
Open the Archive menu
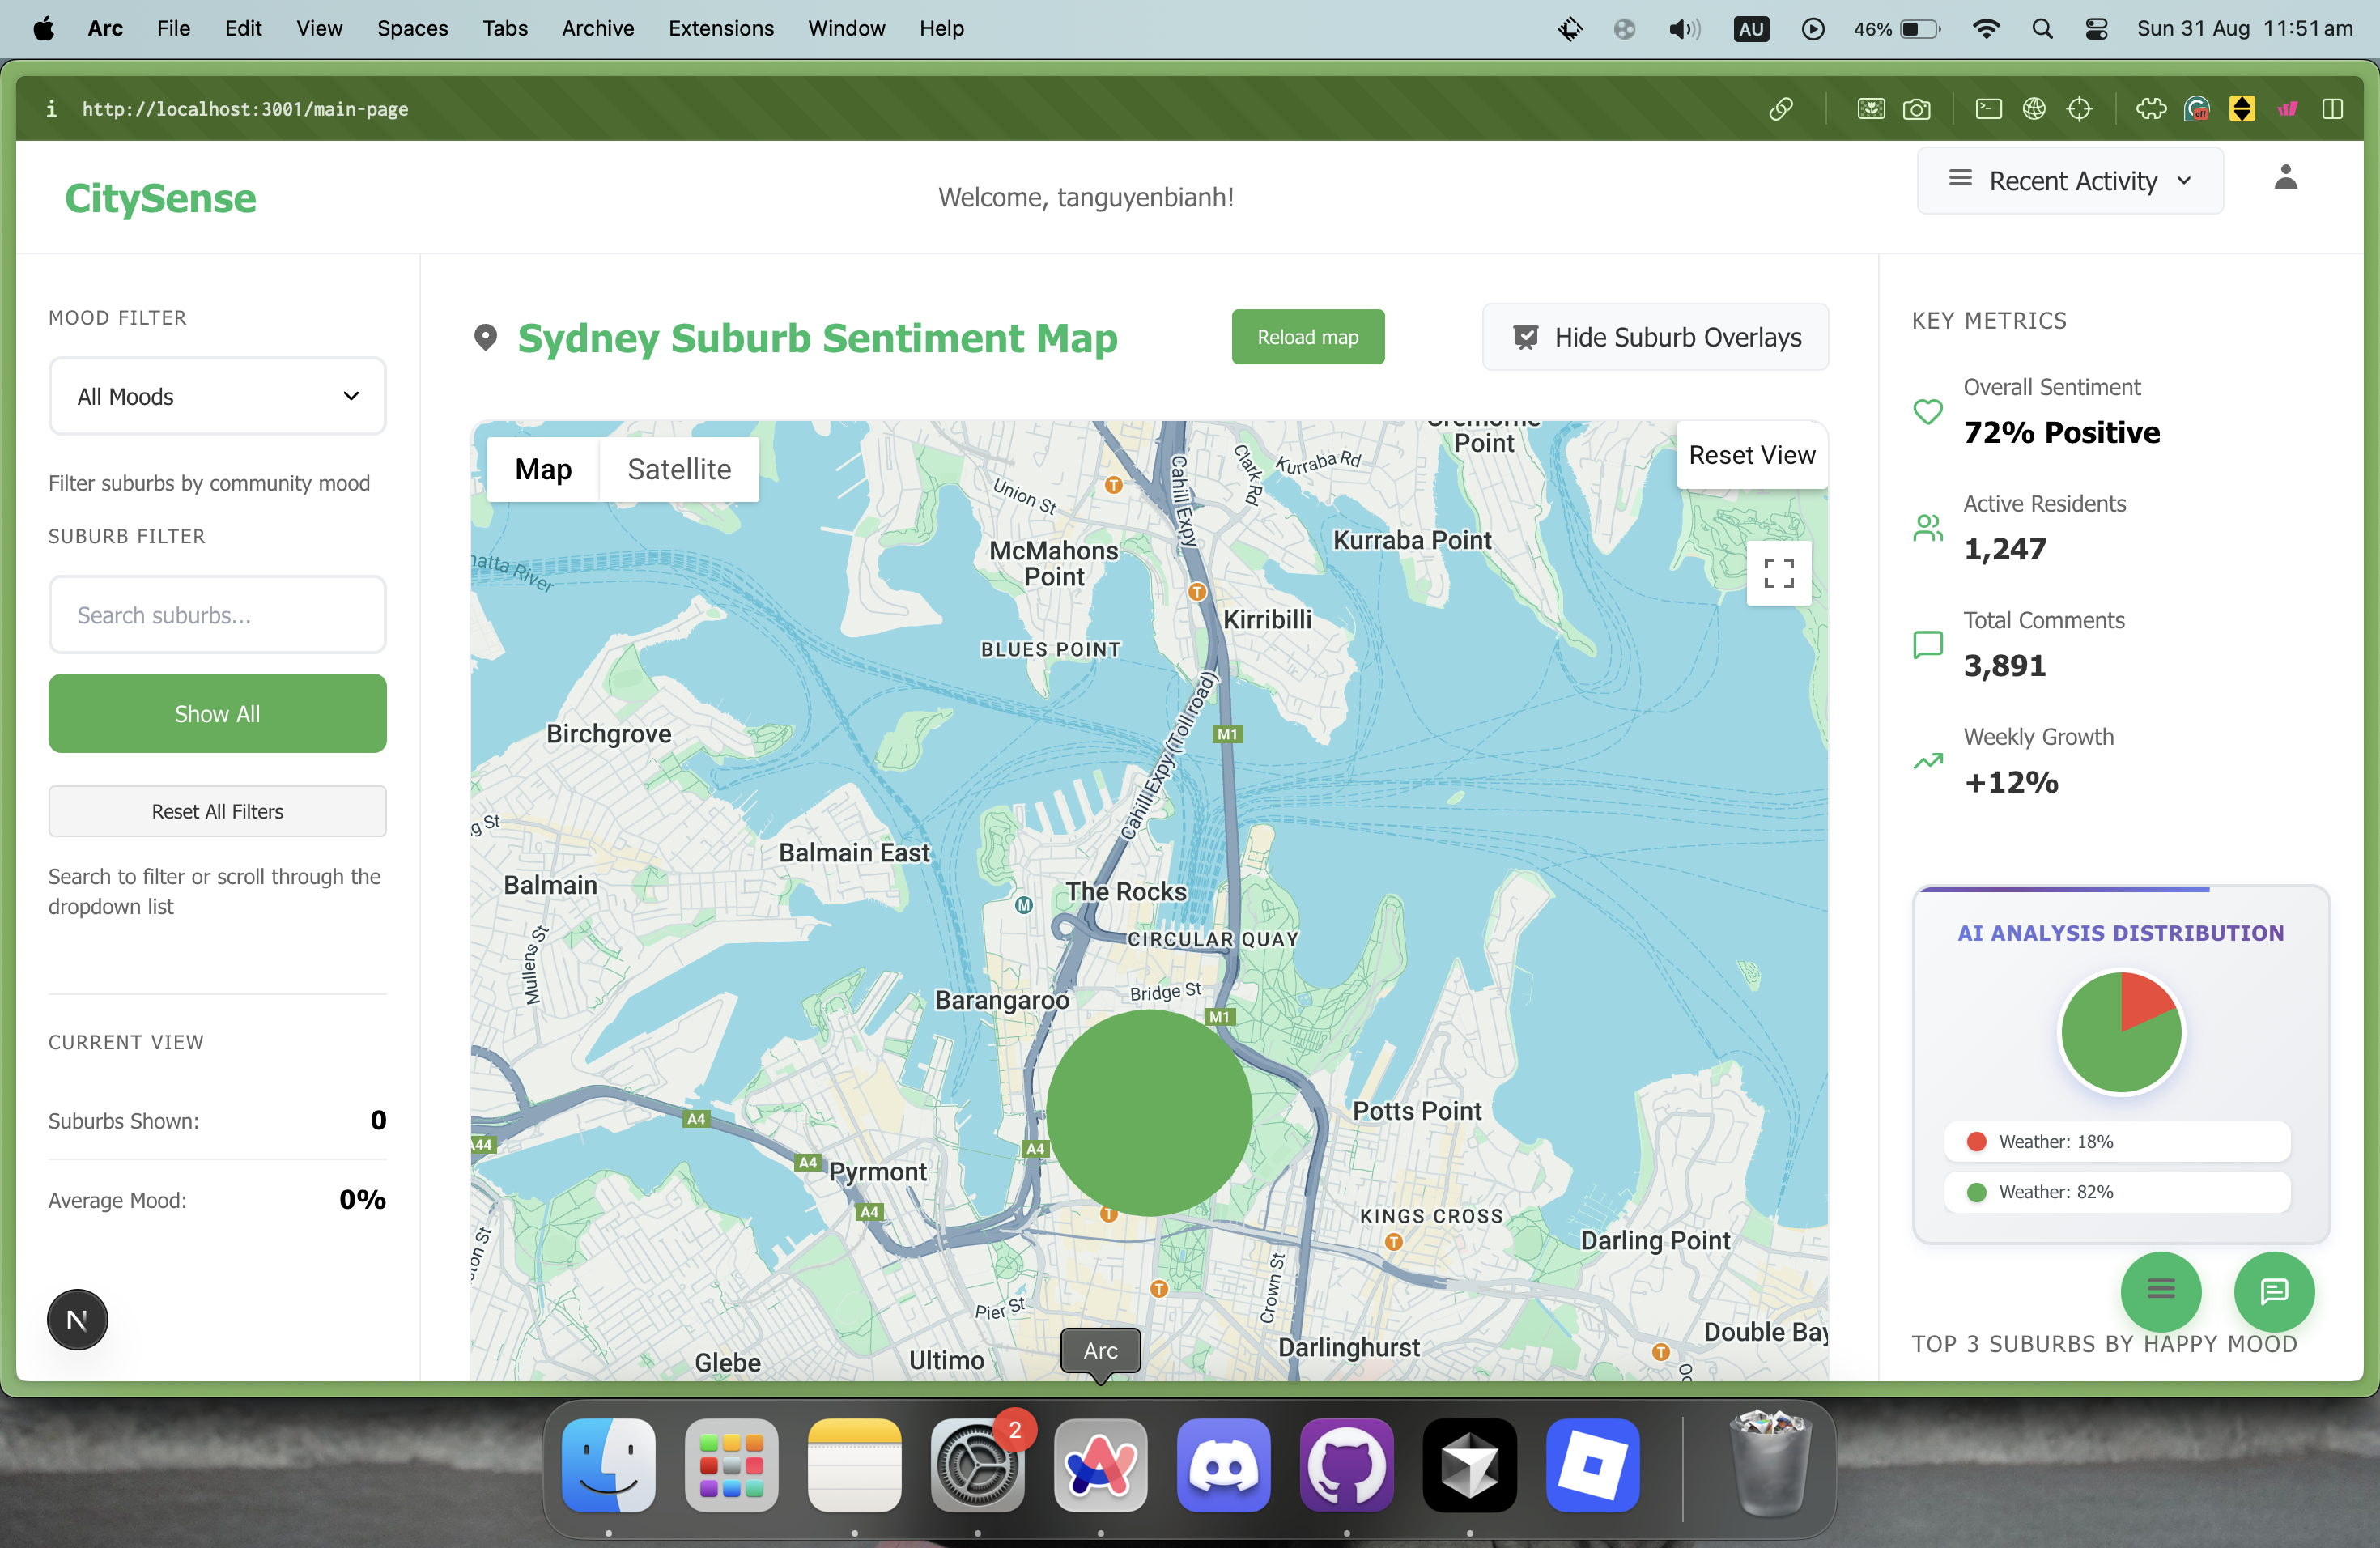597,29
